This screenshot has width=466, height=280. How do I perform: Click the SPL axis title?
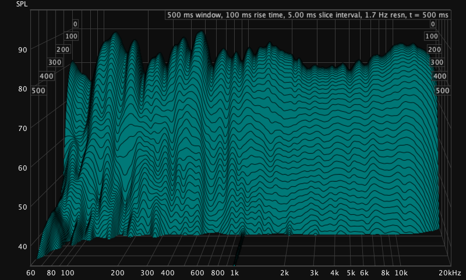[22, 5]
